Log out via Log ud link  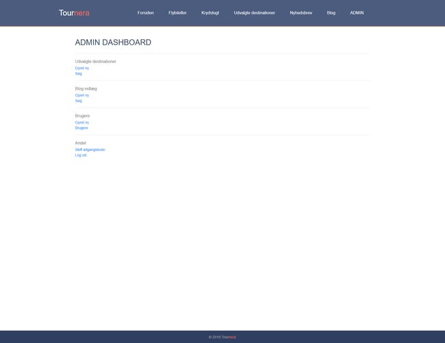(81, 155)
